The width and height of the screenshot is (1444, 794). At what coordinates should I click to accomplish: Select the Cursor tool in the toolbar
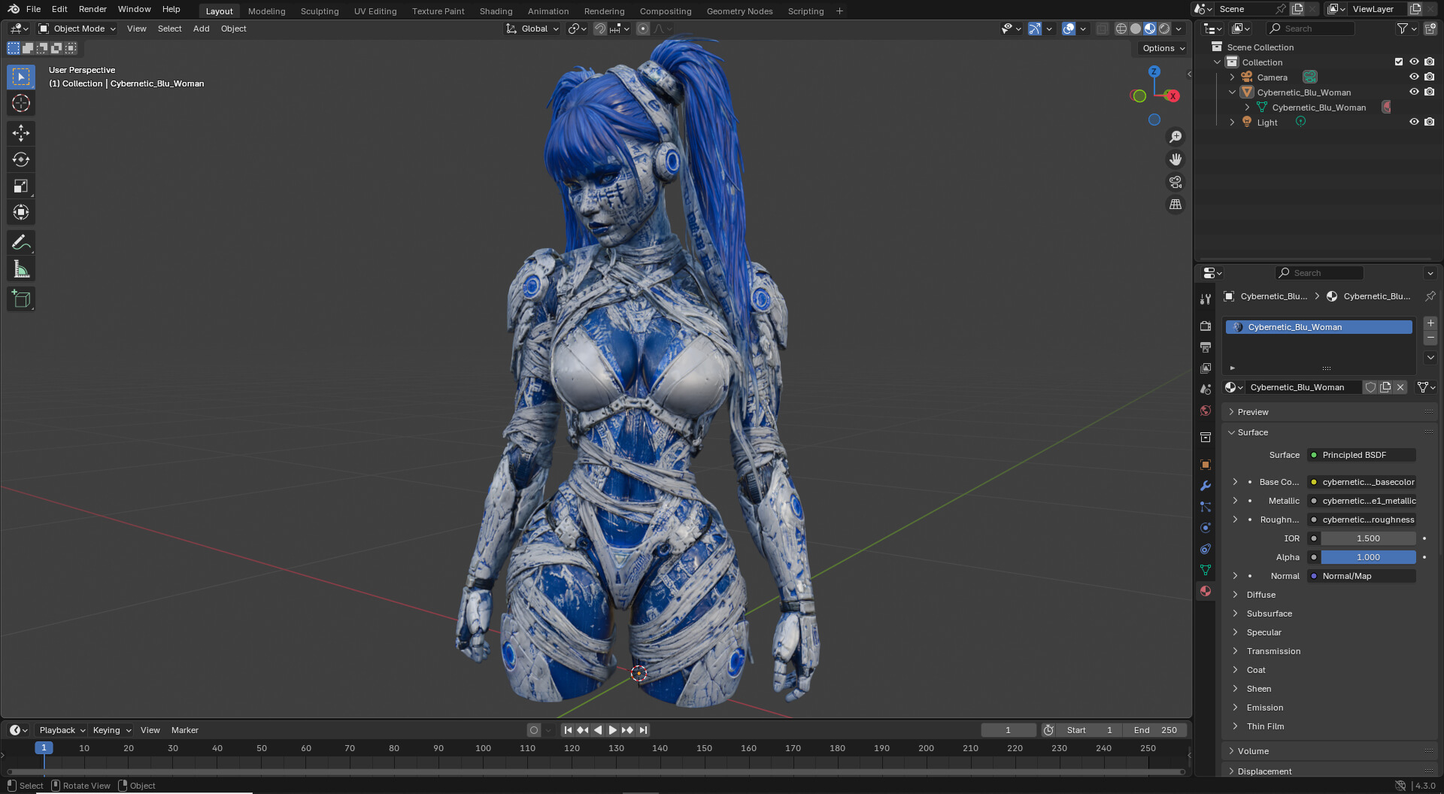click(x=21, y=103)
